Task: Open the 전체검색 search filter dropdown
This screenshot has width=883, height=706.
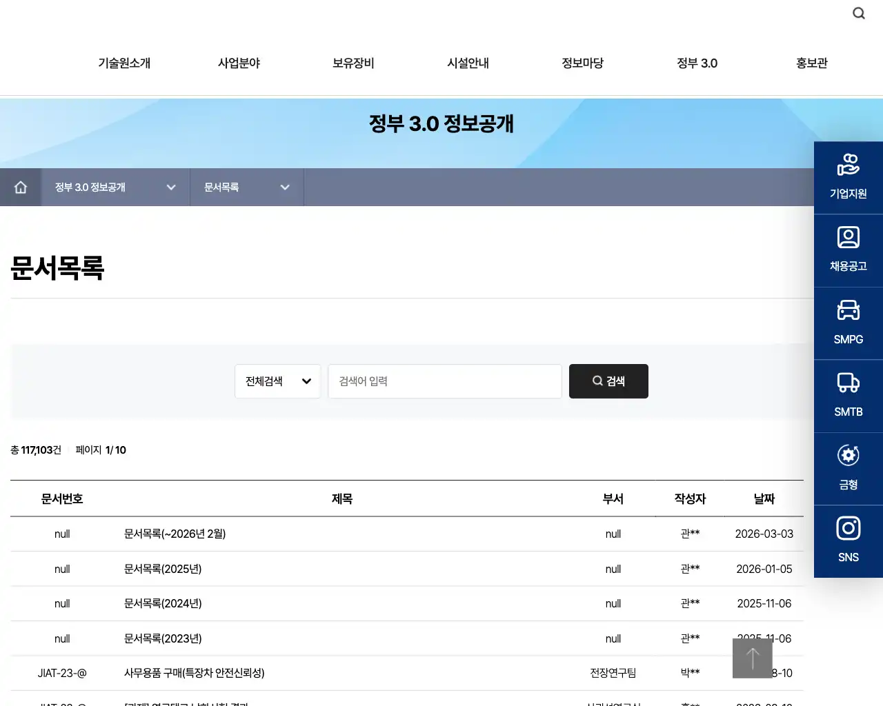Action: coord(277,381)
